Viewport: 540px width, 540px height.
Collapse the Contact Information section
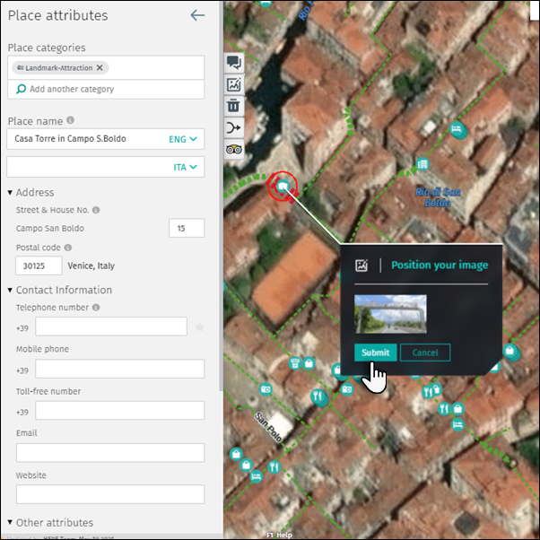tap(10, 291)
